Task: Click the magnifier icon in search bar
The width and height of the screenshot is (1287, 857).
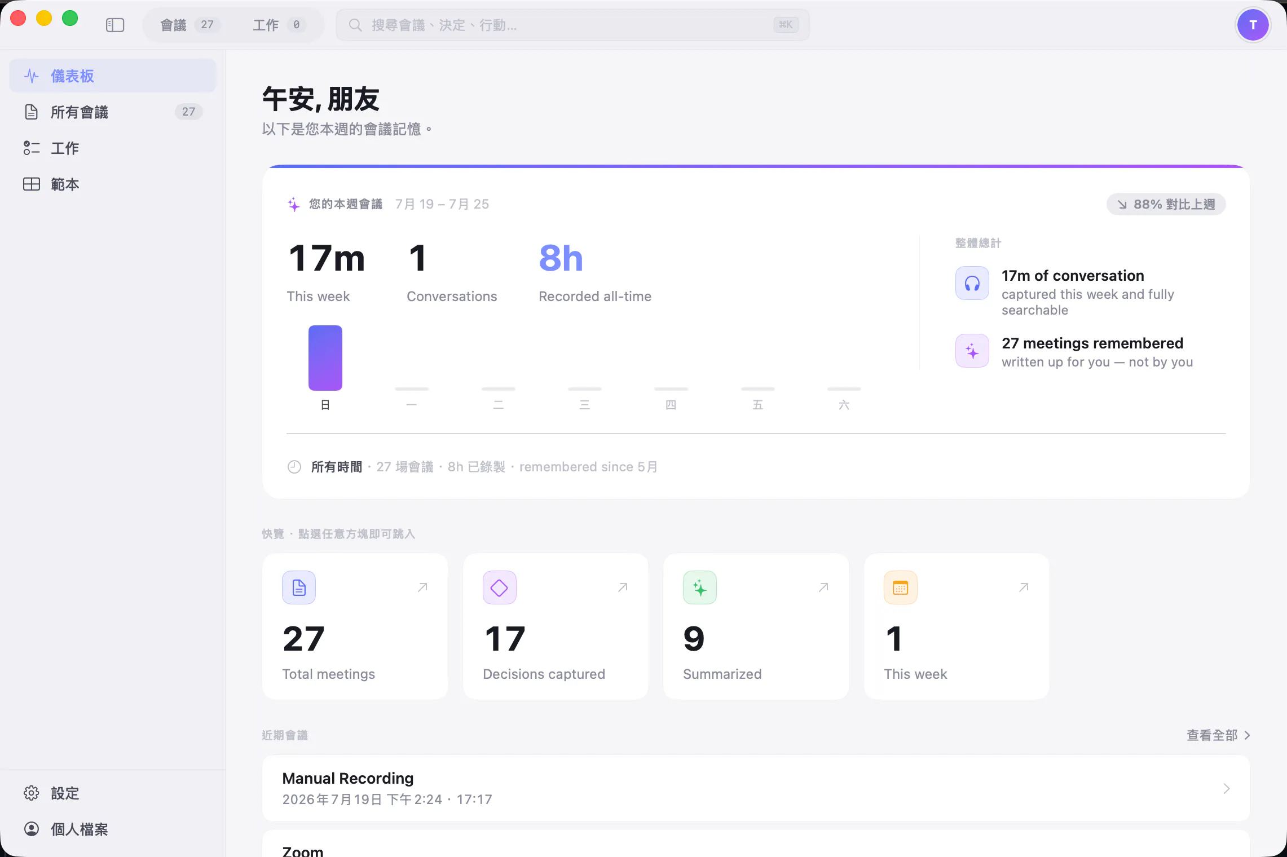Action: click(355, 25)
